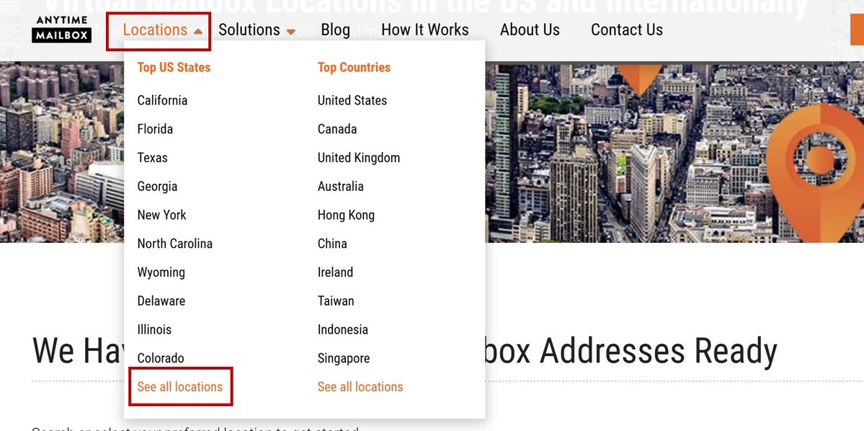Screen dimensions: 864x431
Task: Navigate to Contact Us
Action: [626, 30]
